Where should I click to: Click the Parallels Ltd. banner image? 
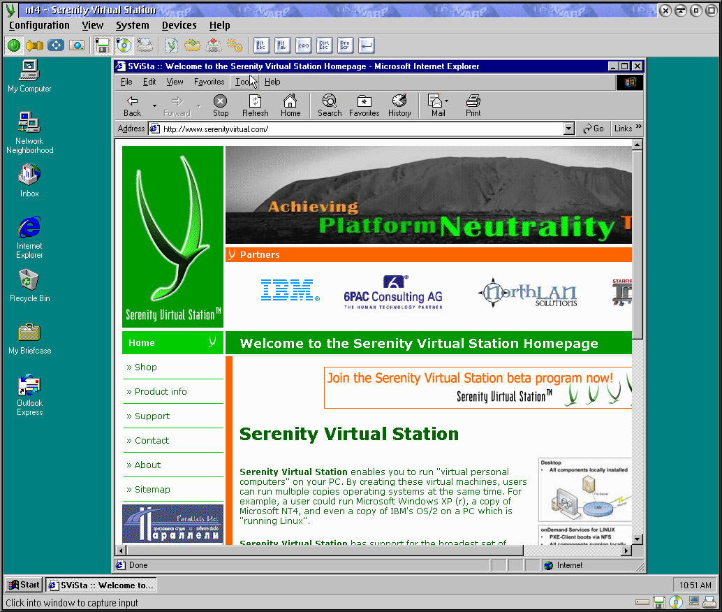tap(172, 524)
